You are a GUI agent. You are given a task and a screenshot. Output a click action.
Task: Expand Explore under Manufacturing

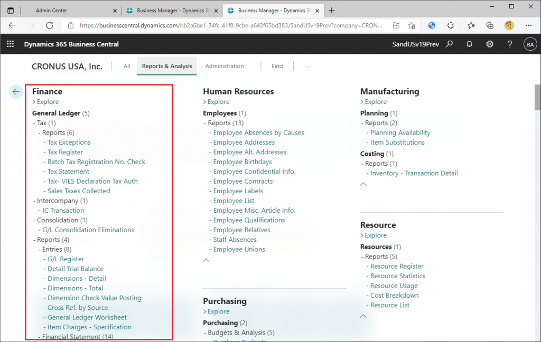(374, 102)
